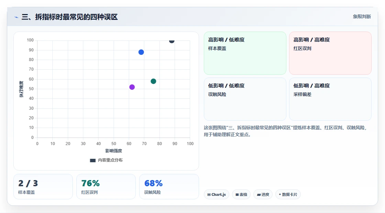The height and width of the screenshot is (213, 385).
Task: Click the 象限判断 label in the header
Action: tap(362, 17)
